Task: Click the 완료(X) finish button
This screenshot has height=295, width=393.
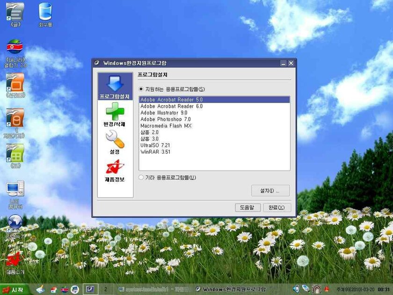Action: click(x=277, y=207)
